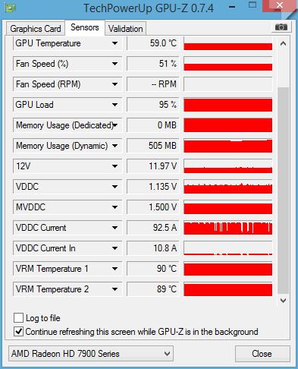Maximize the GPU-Z window

tap(253, 5)
